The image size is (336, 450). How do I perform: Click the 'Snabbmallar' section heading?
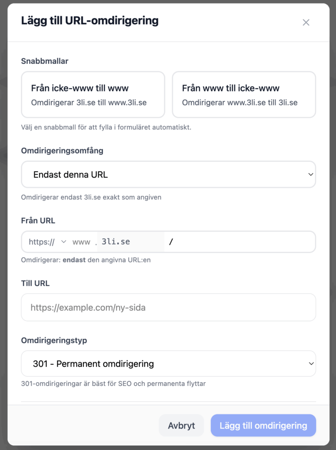[x=45, y=61]
